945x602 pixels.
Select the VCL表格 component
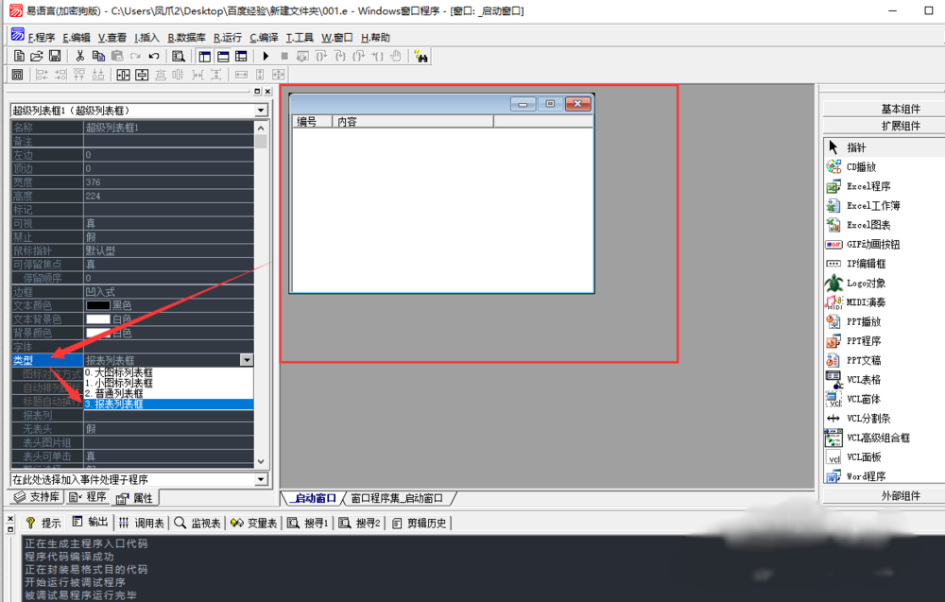click(x=863, y=379)
